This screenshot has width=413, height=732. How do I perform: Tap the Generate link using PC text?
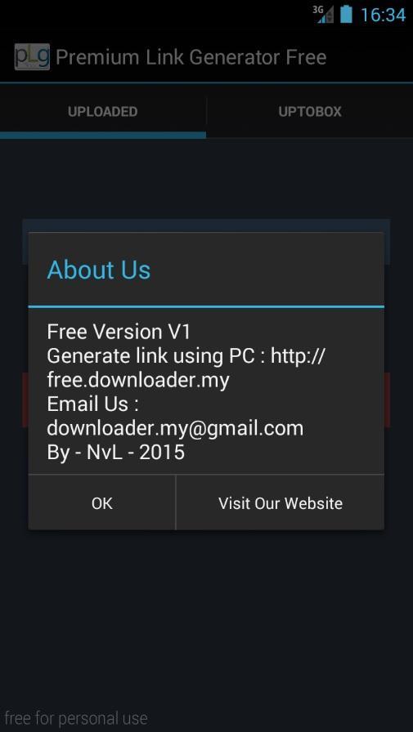[151, 357]
